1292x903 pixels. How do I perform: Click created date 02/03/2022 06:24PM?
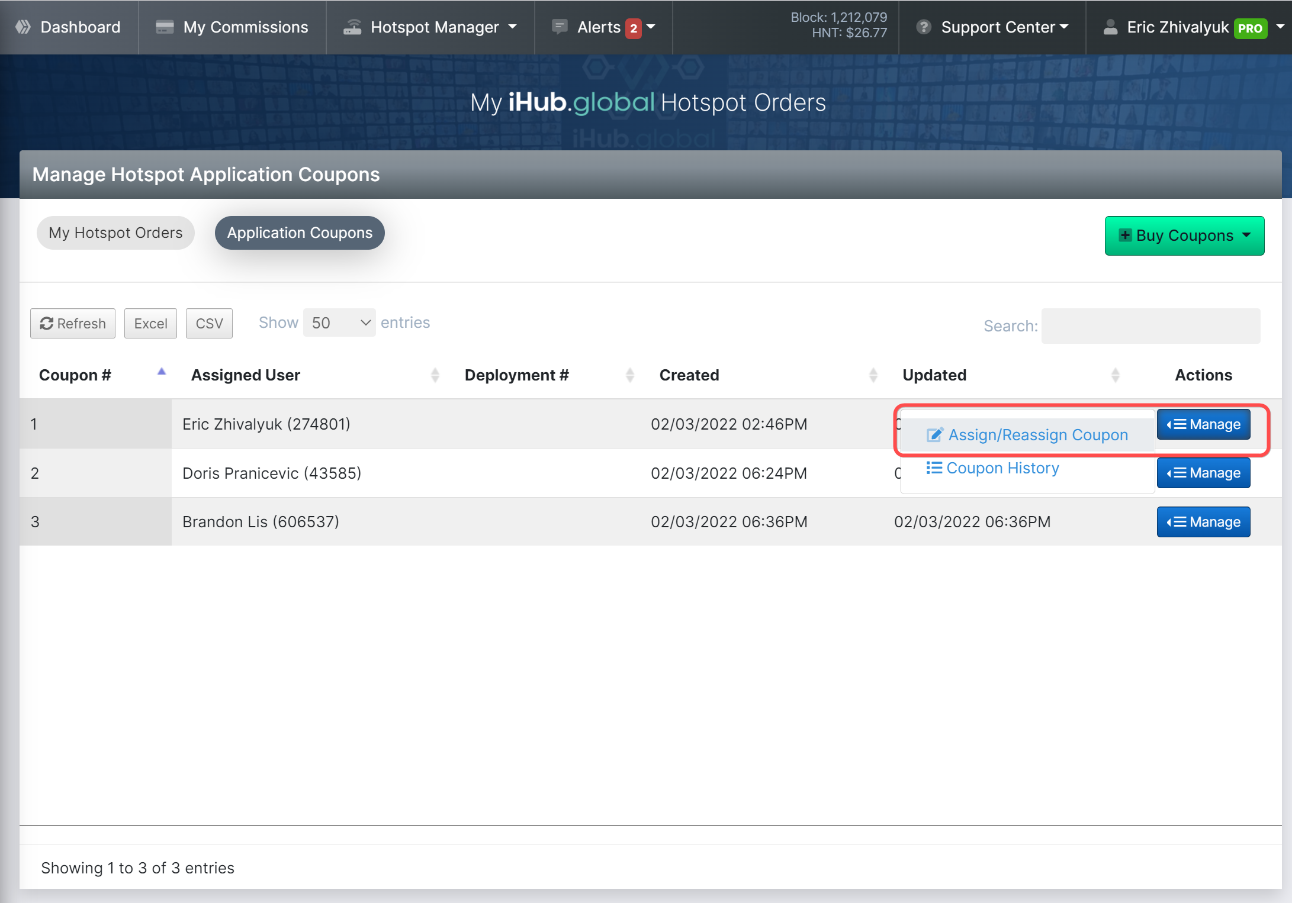(x=729, y=473)
